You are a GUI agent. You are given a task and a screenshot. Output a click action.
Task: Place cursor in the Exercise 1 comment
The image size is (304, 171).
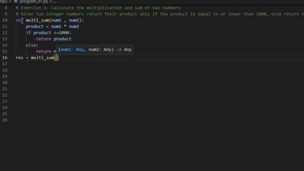click(98, 8)
